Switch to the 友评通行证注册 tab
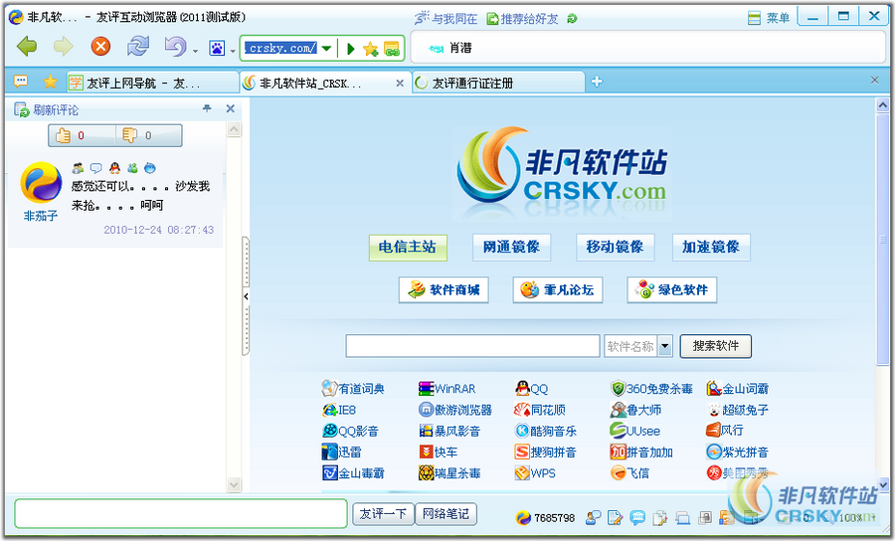Viewport: 895px width, 541px height. [x=498, y=83]
